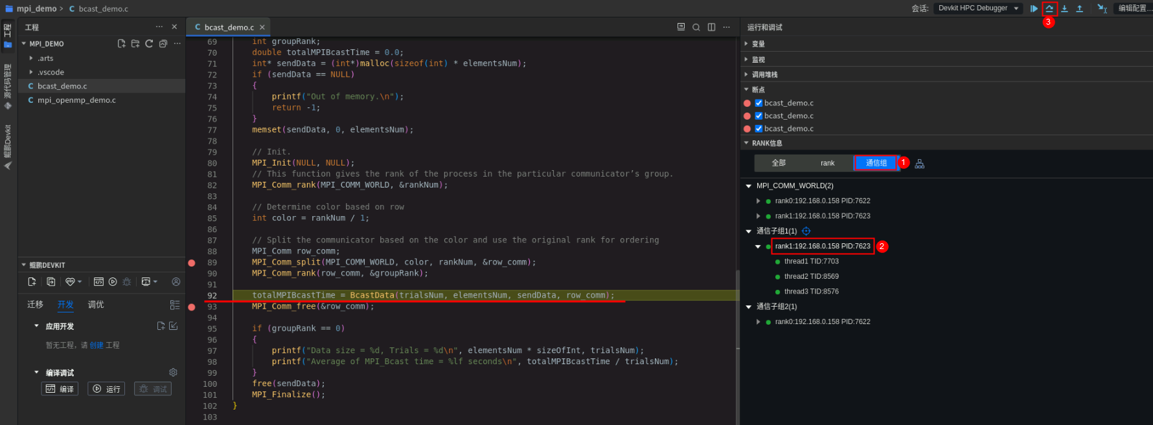Collapse the MPI_COMM_WORLD(2) group
Screen dimensions: 1153x425
point(749,186)
